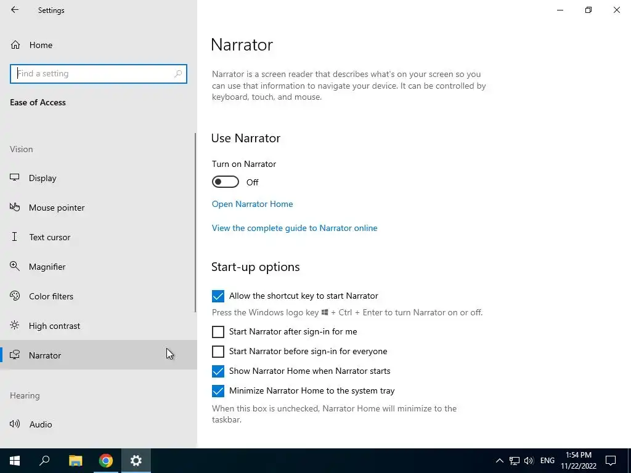
Task: Open the volume tray icon
Action: (x=529, y=461)
